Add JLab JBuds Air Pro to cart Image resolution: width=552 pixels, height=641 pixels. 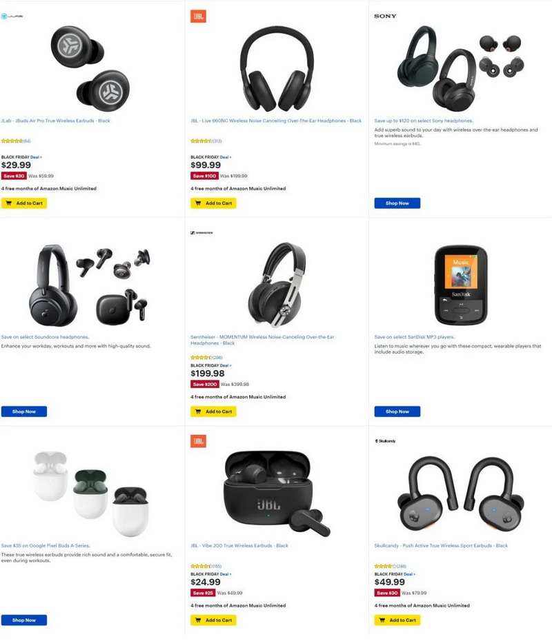[x=24, y=203]
